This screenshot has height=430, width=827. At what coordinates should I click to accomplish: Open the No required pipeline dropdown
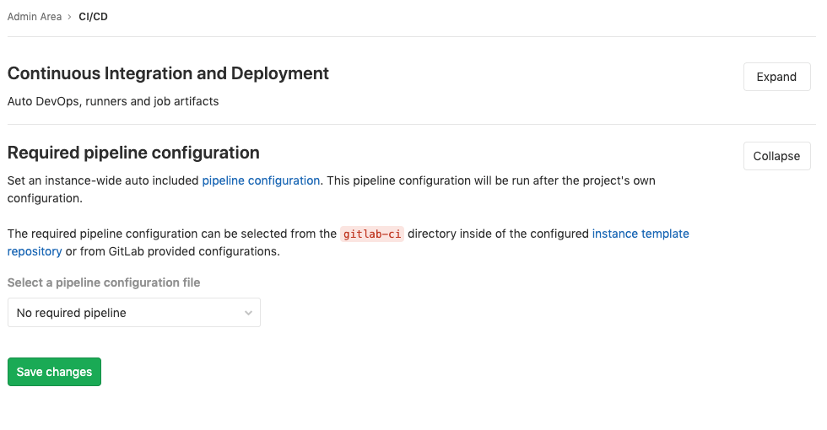[133, 313]
